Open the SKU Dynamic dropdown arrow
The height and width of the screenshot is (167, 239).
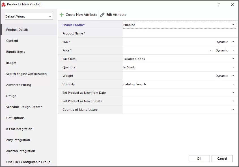(233, 42)
